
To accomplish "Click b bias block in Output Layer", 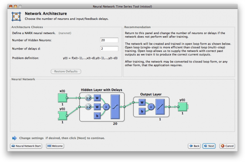I will point(142,111).
